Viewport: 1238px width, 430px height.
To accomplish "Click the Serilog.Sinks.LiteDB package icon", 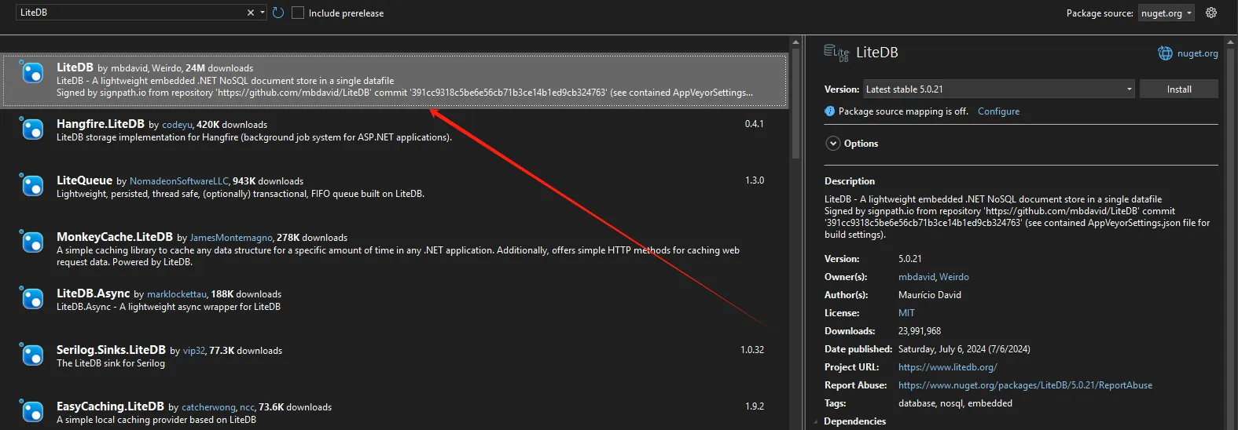I will pyautogui.click(x=32, y=356).
